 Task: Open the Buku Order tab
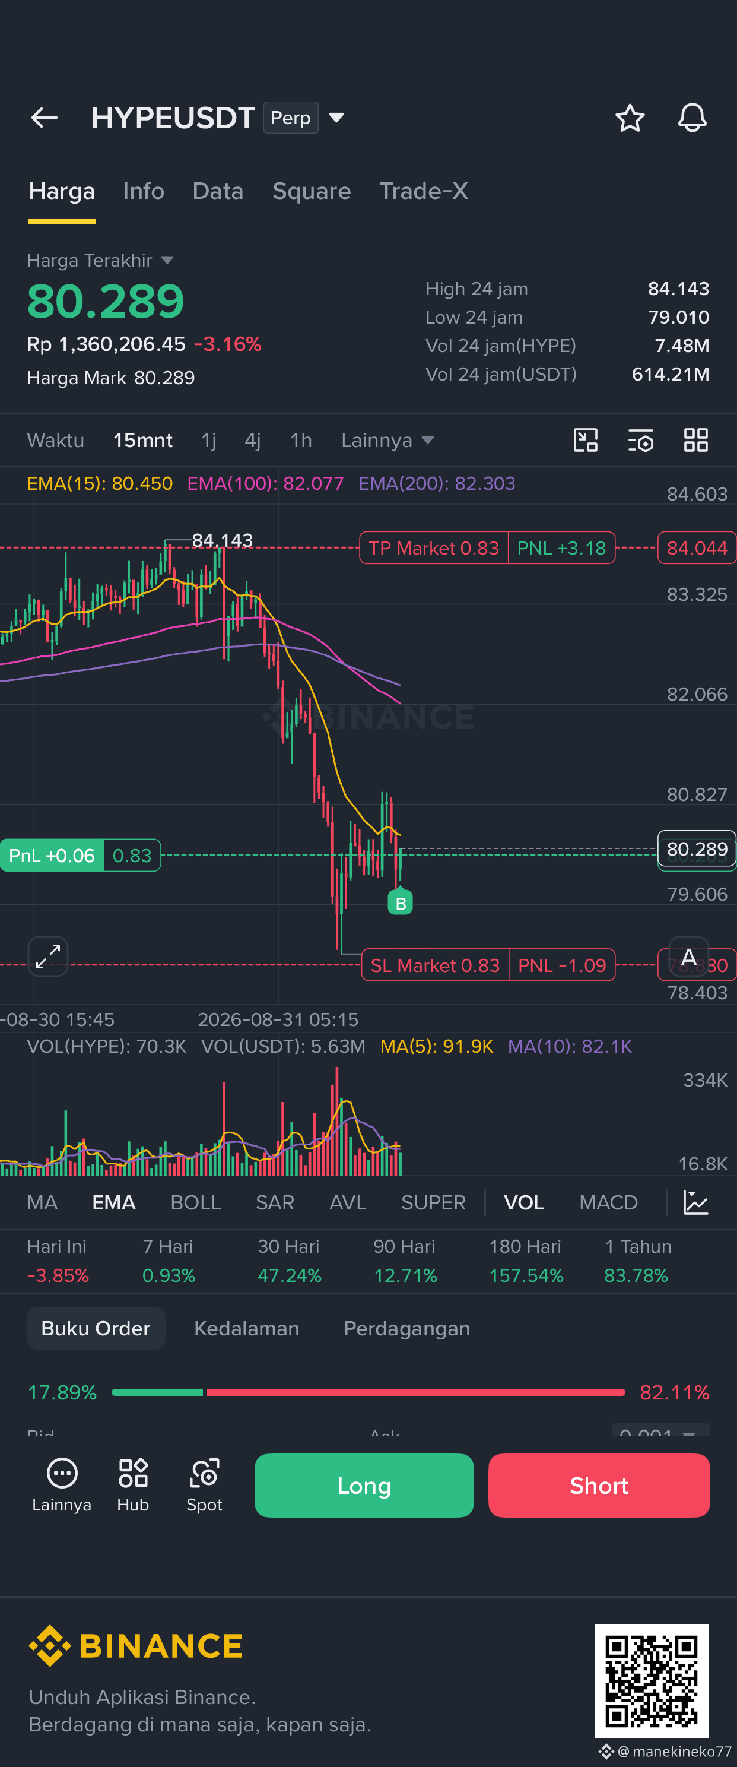[x=96, y=1328]
